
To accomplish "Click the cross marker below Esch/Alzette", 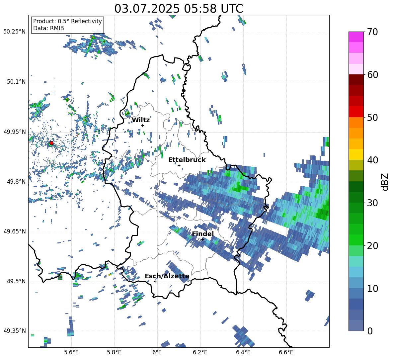I will coord(155,282).
